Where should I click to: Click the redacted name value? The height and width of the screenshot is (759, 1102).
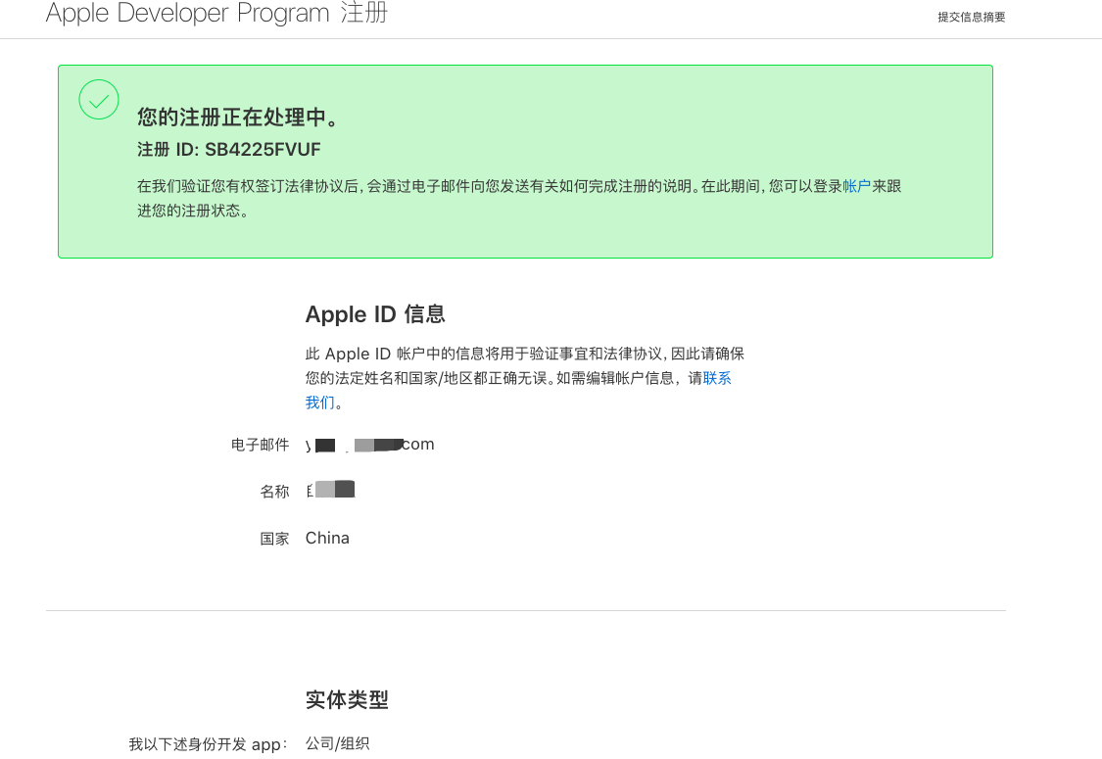[330, 490]
